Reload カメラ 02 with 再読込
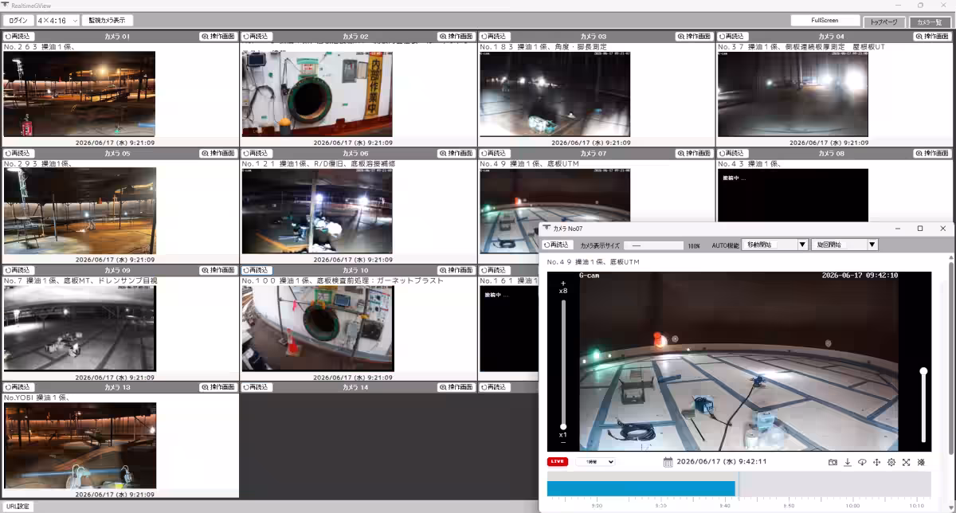 click(257, 37)
